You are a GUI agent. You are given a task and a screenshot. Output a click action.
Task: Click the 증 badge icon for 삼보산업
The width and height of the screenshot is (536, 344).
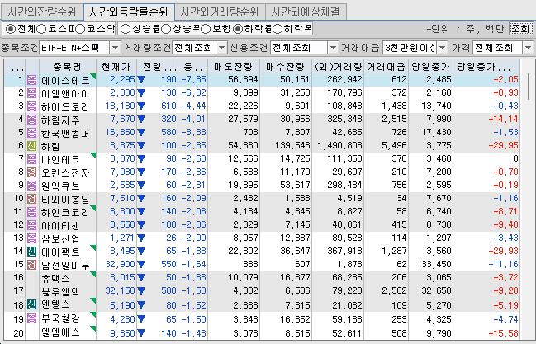point(31,238)
